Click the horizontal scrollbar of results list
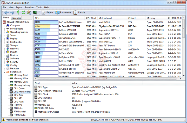Image resolution: width=187 pixels, height=123 pixels. point(107,79)
